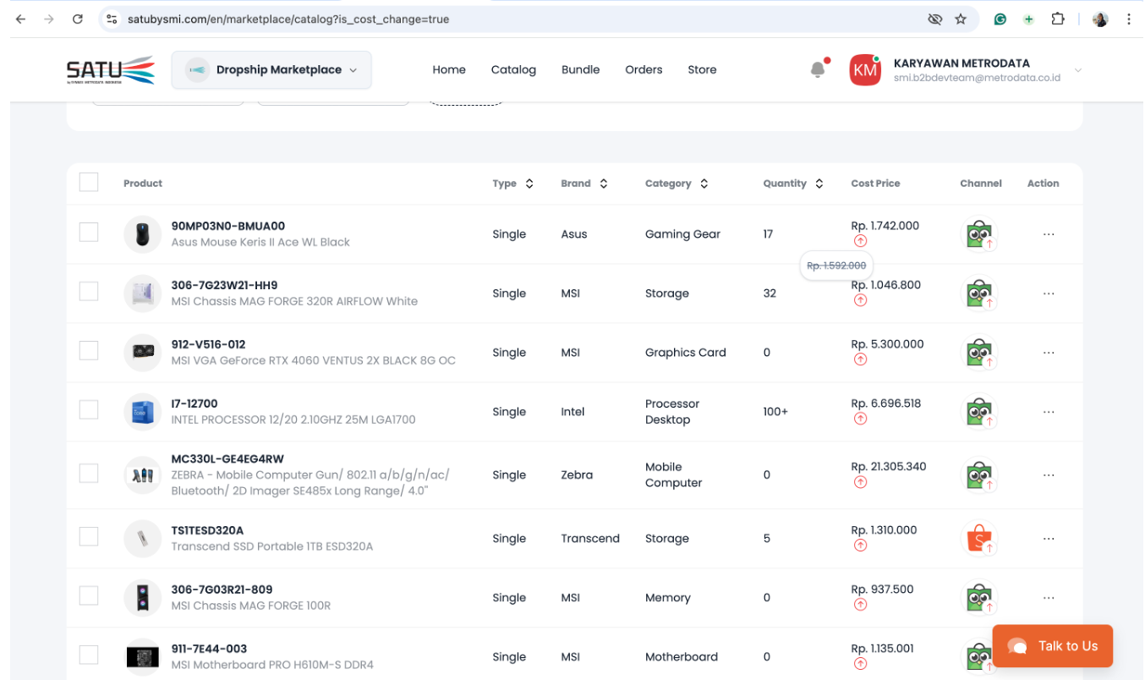
Task: Click cost increase arrow under Rp. 5.300.000
Action: pos(860,359)
